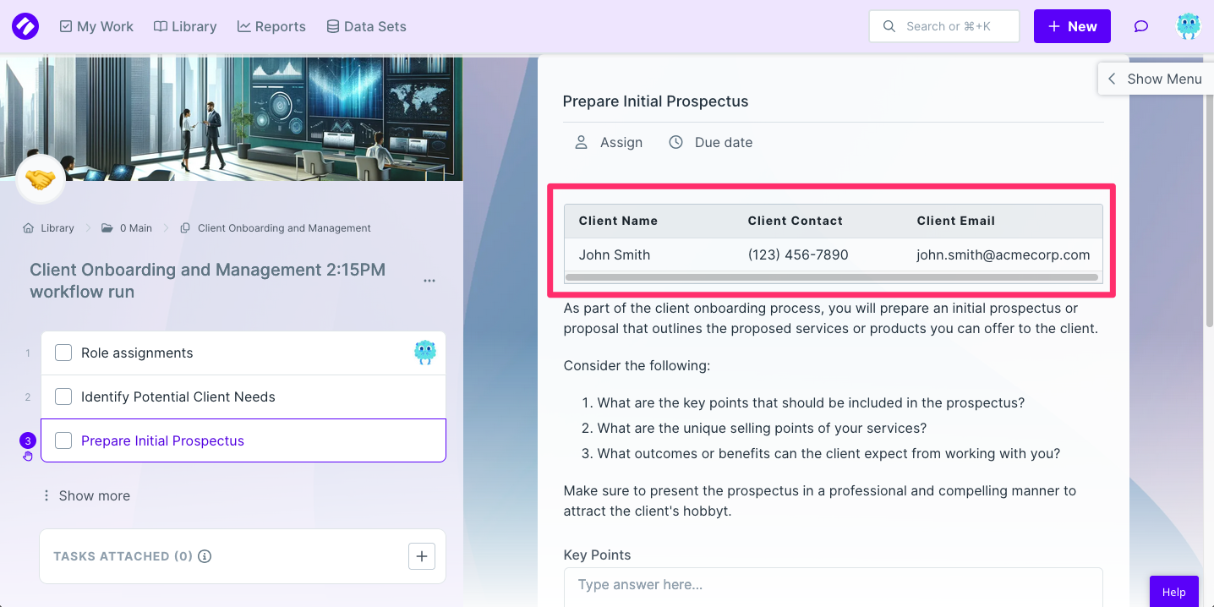Click the Process Street logo icon
The image size is (1214, 607).
click(x=25, y=26)
